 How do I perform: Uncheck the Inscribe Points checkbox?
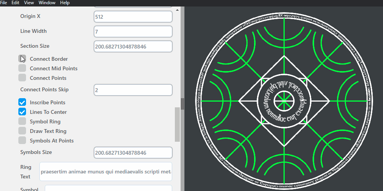coord(22,102)
